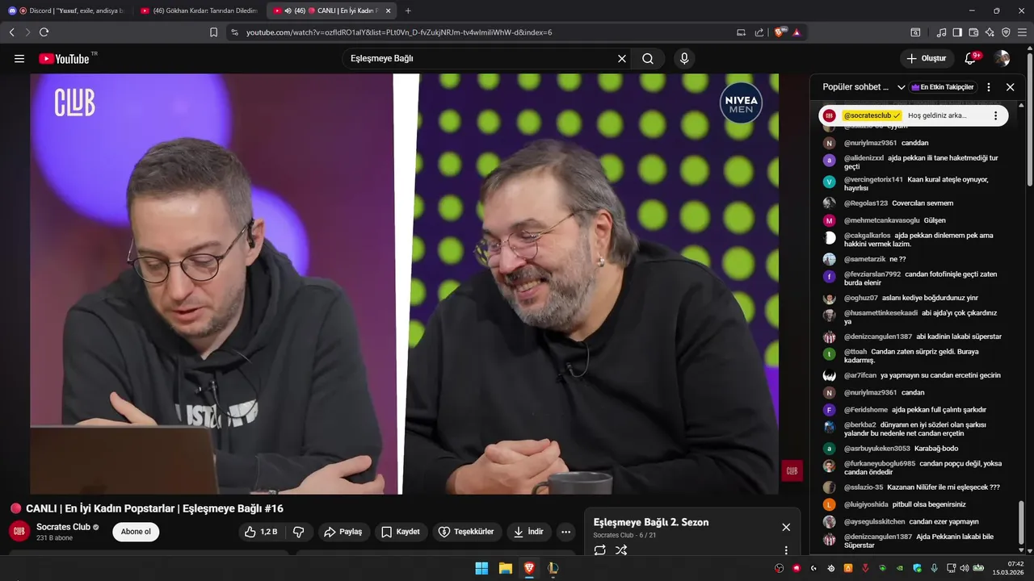This screenshot has height=581, width=1034.
Task: Open the Brave main menu
Action: pyautogui.click(x=1022, y=32)
